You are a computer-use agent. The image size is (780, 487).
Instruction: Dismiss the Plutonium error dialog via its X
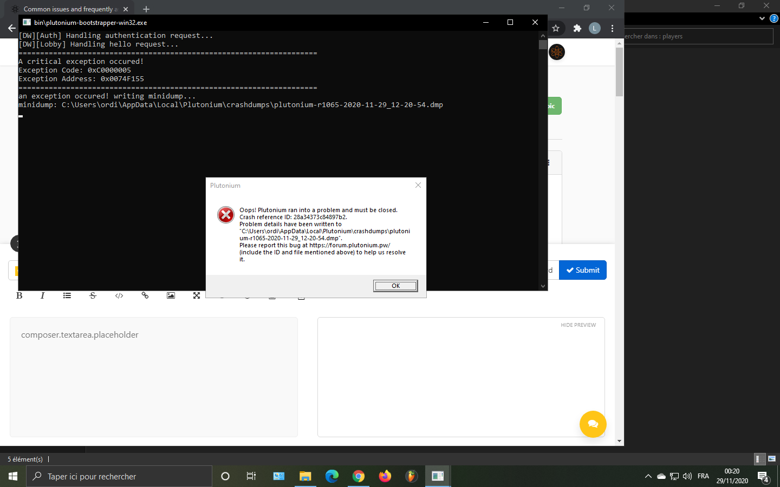(x=418, y=185)
